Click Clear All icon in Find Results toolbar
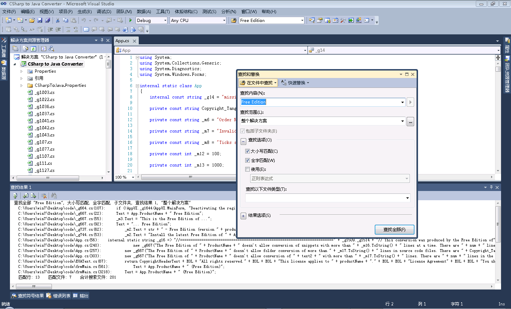511x309 pixels. [44, 196]
